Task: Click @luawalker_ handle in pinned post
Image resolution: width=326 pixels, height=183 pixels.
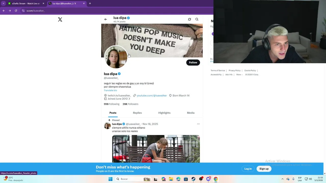Action: pos(133,124)
